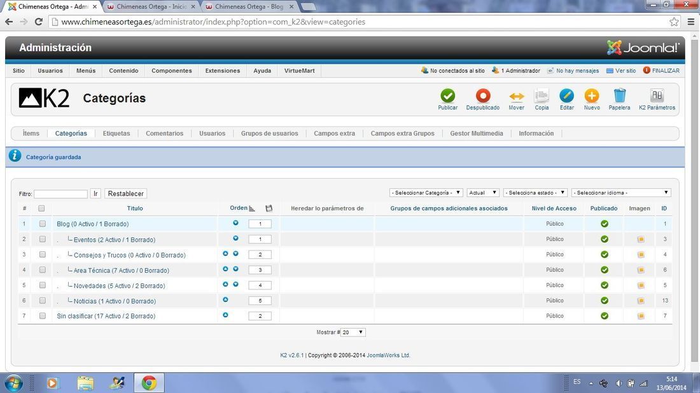Click the image icon in Sin clasificar row
Viewport: 700px width, 393px height.
coord(641,316)
